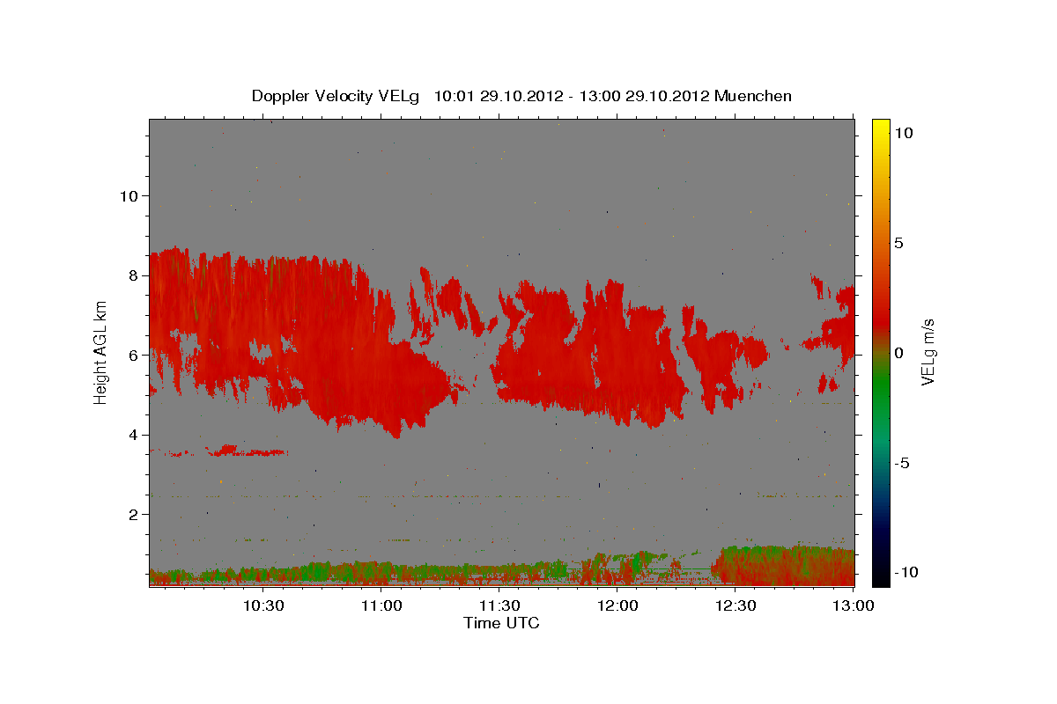Click the '12:30' time axis label
This screenshot has height=704, width=1057.
click(736, 606)
